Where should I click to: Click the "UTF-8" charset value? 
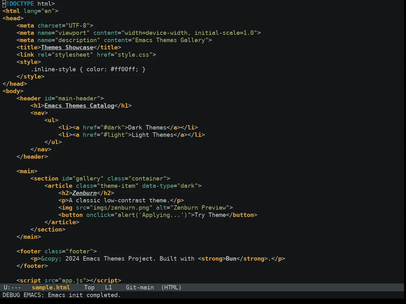pyautogui.click(x=78, y=26)
